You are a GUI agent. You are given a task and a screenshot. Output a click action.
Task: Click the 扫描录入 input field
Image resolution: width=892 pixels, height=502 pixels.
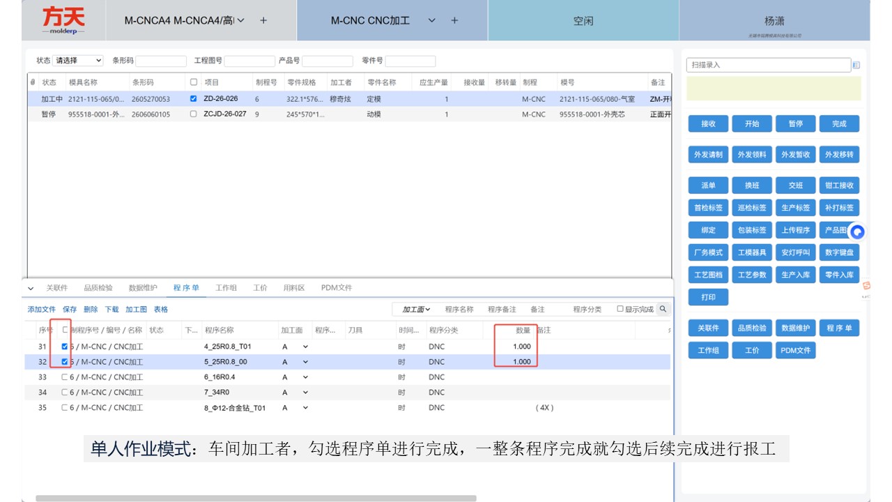[769, 65]
